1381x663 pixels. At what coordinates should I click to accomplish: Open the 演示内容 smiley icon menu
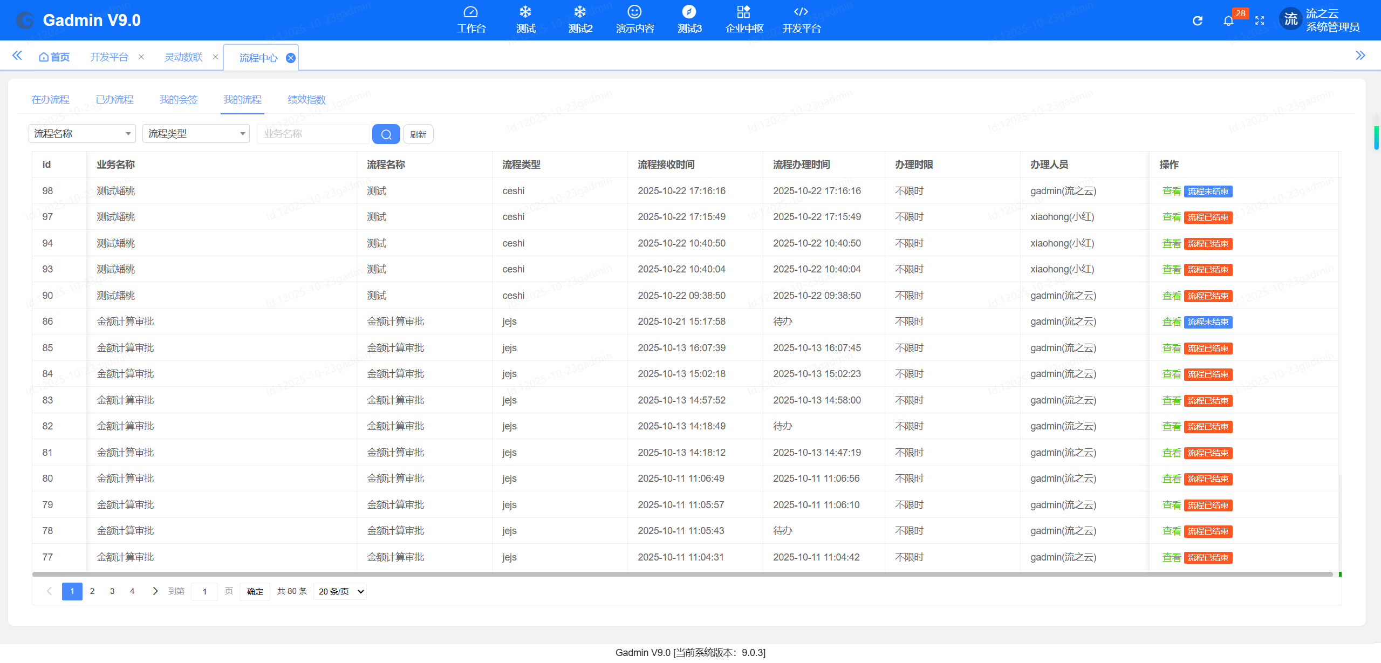tap(634, 12)
